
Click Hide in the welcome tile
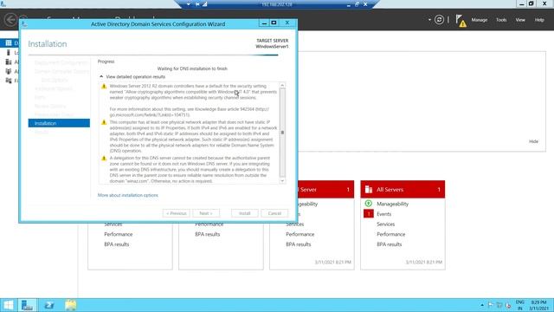533,141
